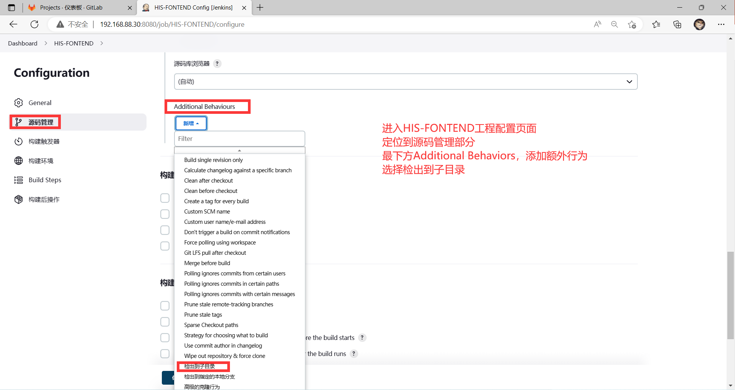Expand the chevron after HIS-FONTEND breadcrumb
Image resolution: width=735 pixels, height=390 pixels.
(x=101, y=44)
